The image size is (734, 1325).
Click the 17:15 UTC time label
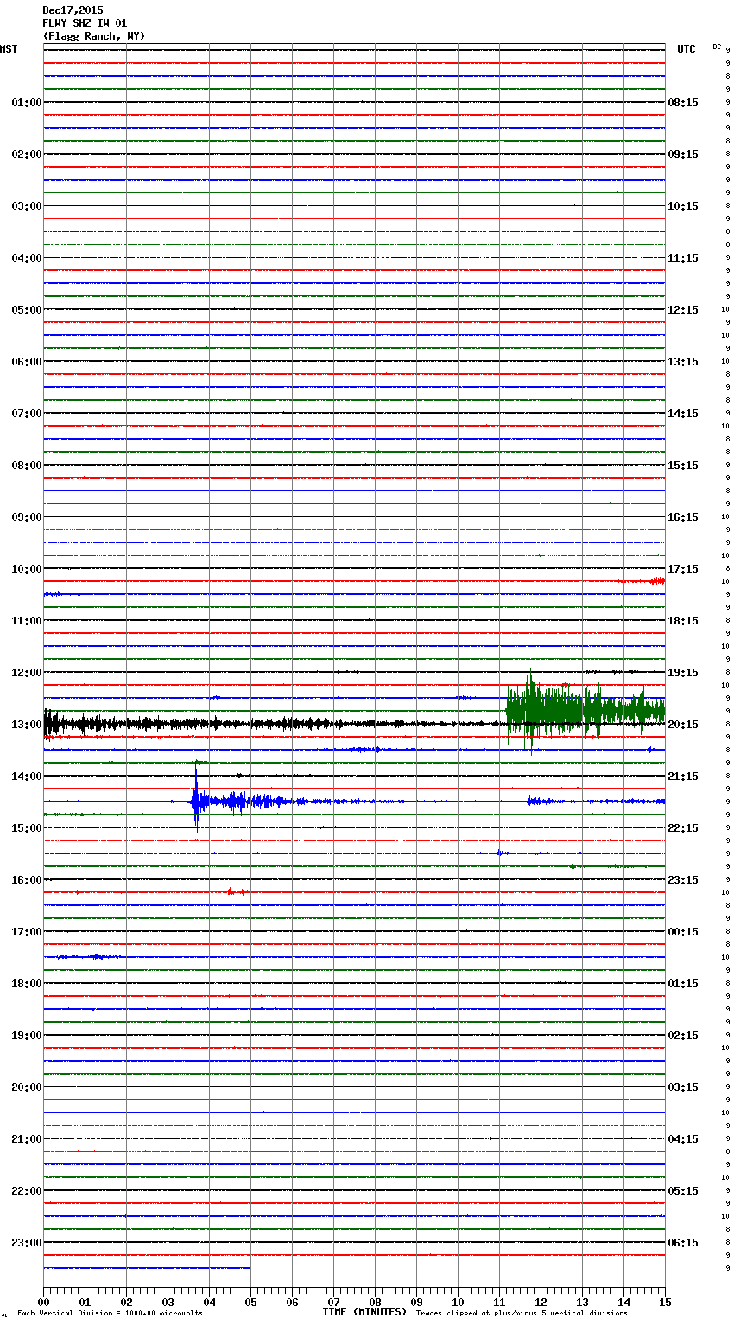683,569
